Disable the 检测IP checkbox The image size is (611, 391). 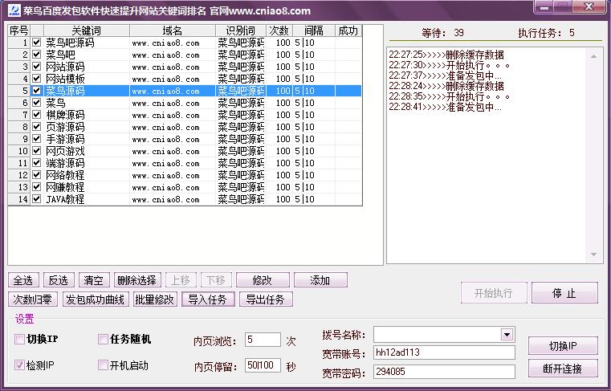pyautogui.click(x=19, y=365)
